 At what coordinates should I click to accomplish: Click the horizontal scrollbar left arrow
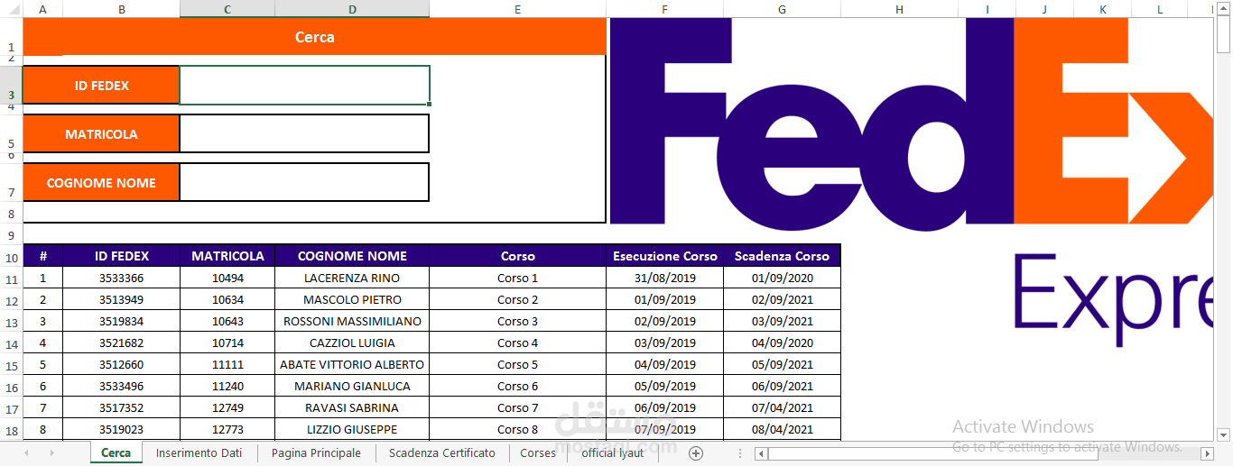pos(761,453)
